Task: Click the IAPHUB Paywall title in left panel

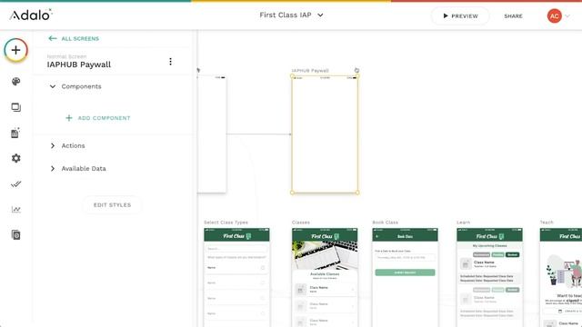Action: 79,64
